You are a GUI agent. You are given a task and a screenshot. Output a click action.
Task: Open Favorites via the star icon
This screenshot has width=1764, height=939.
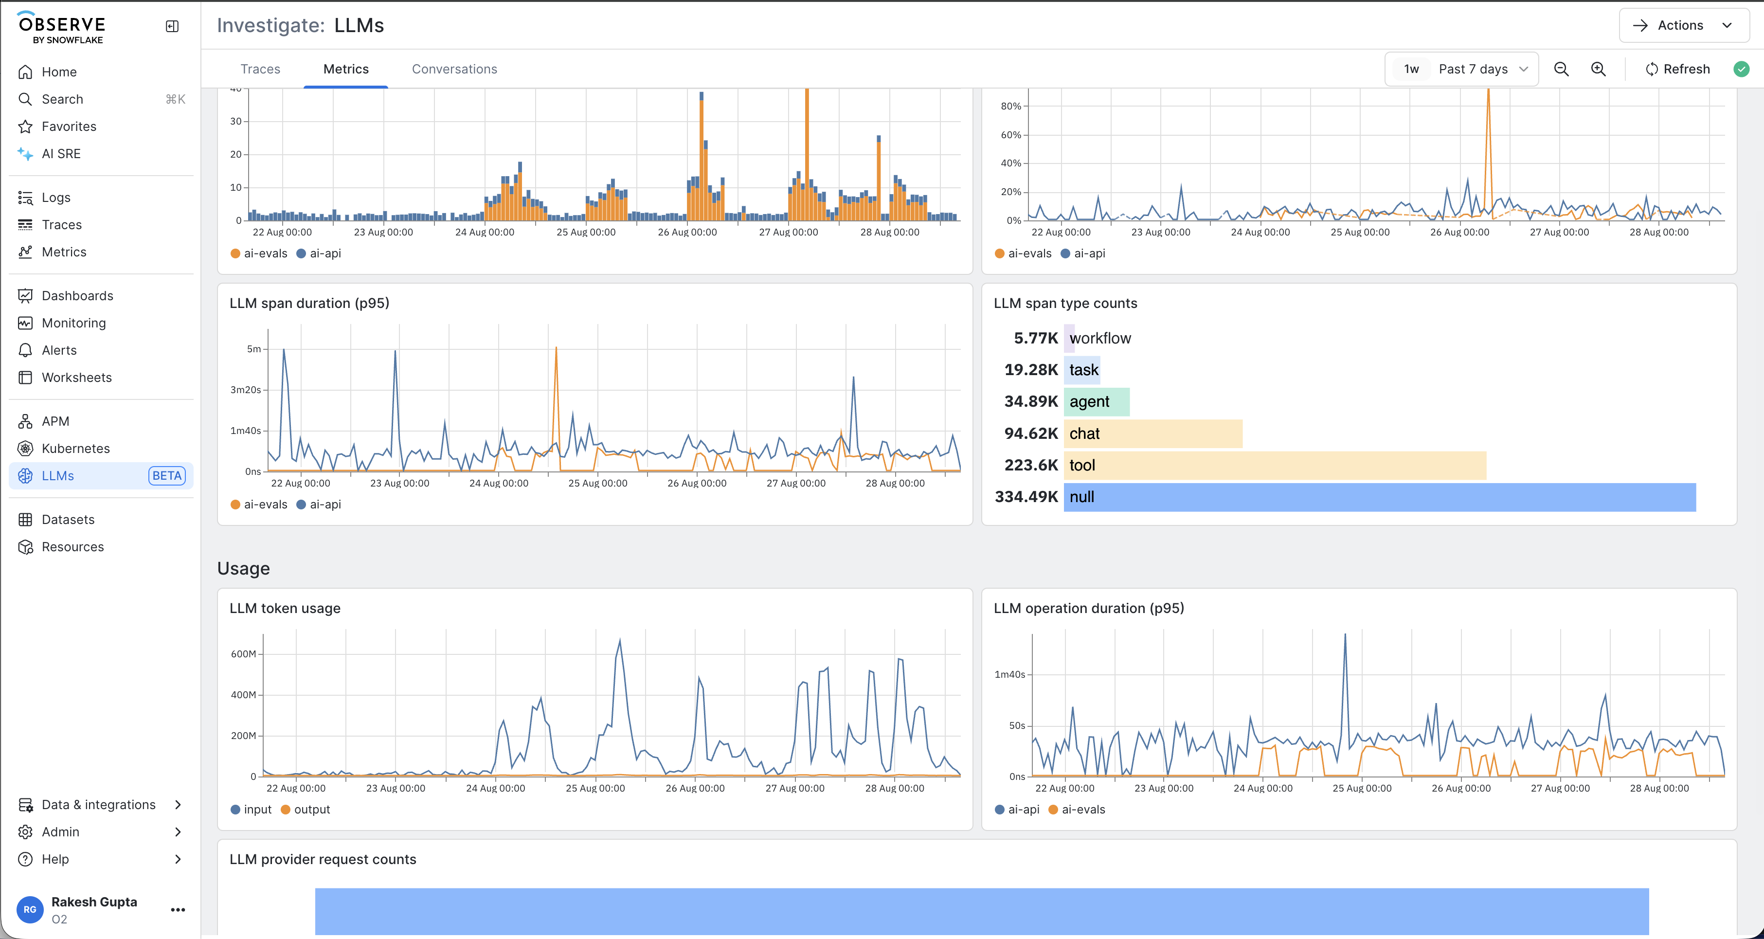tap(25, 126)
